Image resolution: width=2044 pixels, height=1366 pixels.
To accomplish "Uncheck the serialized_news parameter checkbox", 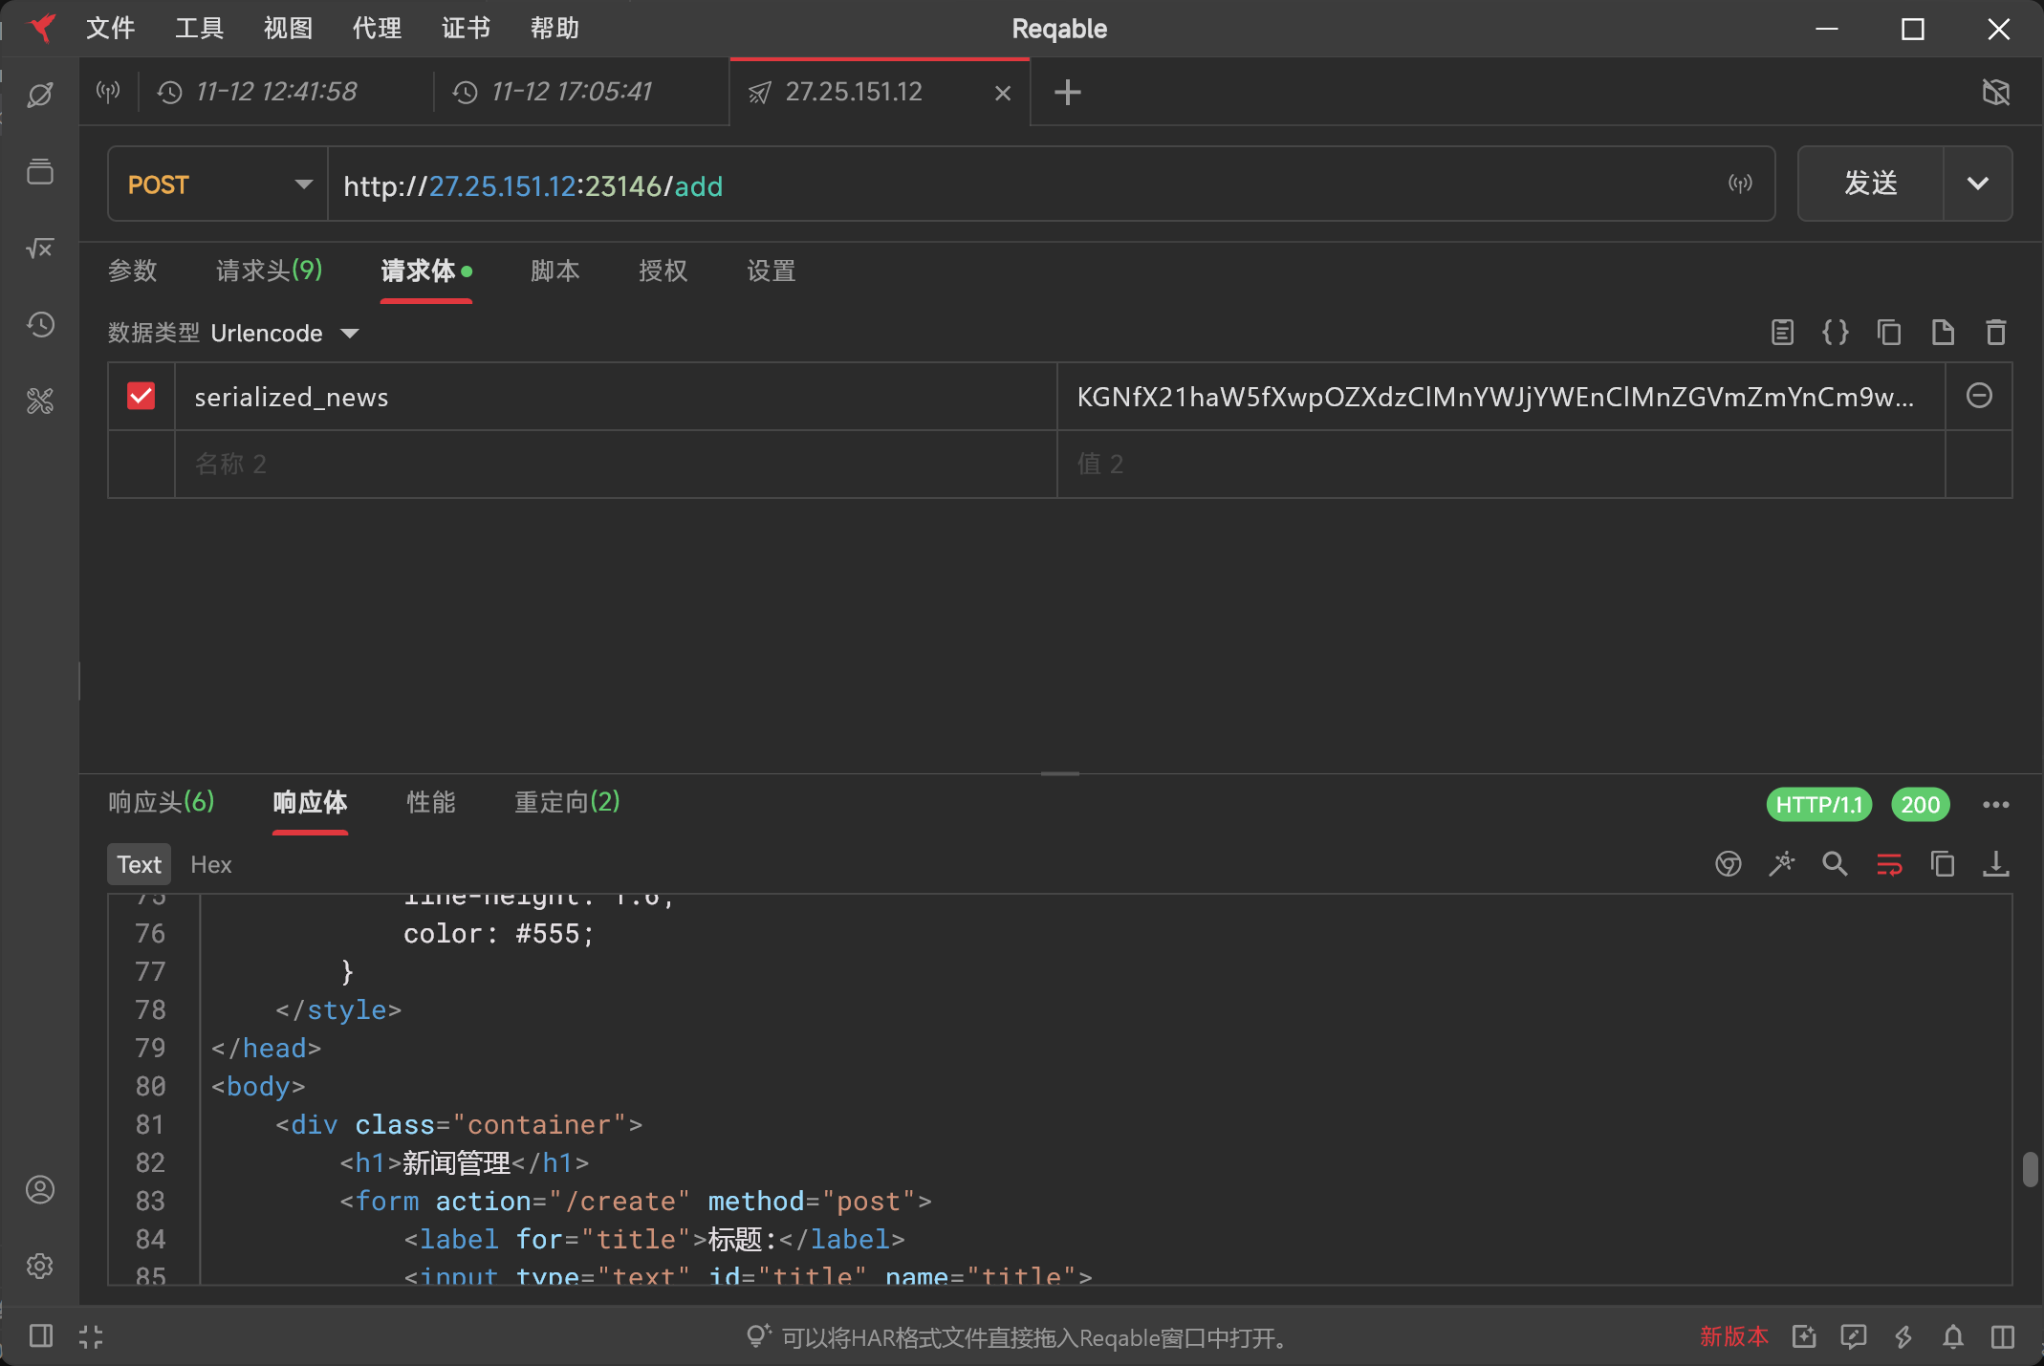I will [x=141, y=396].
